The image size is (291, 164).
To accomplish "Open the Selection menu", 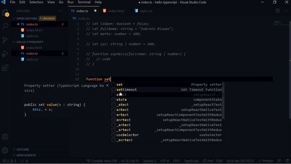I will coord(36,2).
